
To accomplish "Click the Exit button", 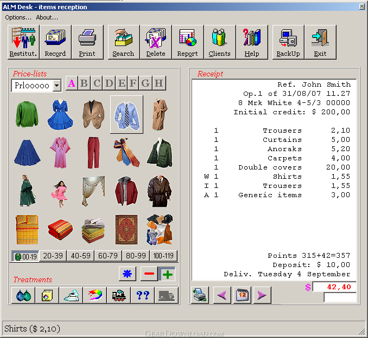I will [320, 42].
